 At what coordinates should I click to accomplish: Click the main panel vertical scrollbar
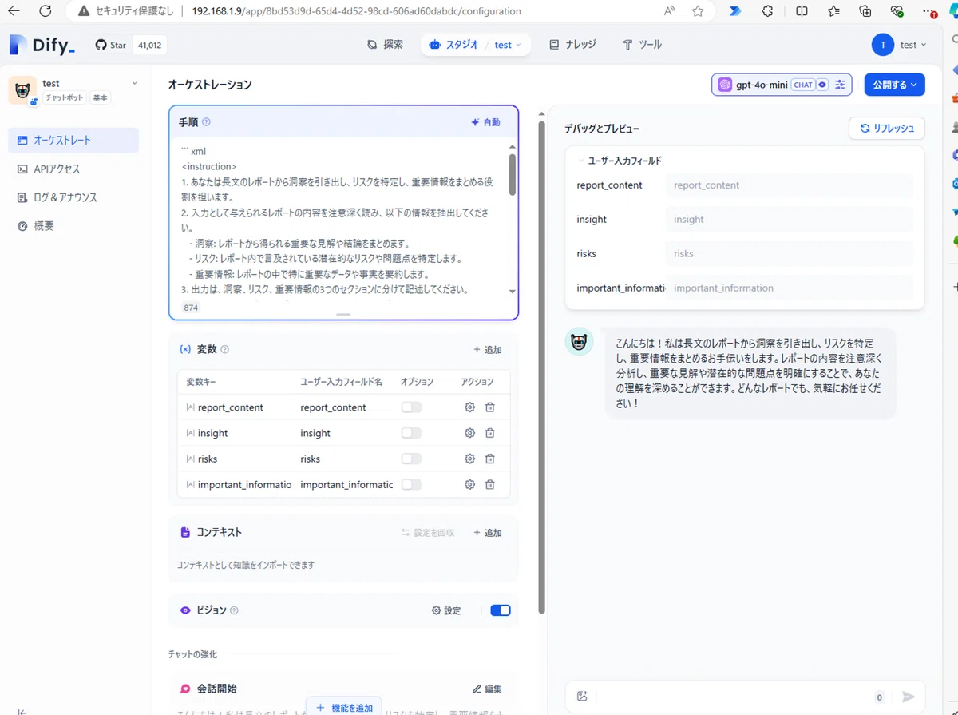tap(542, 367)
